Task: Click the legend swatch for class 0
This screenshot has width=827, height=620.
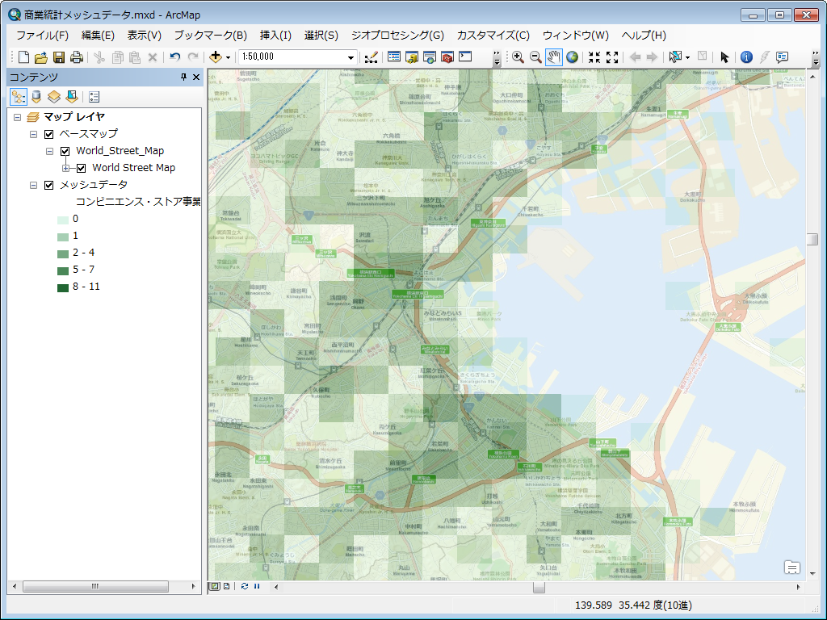Action: tap(63, 220)
